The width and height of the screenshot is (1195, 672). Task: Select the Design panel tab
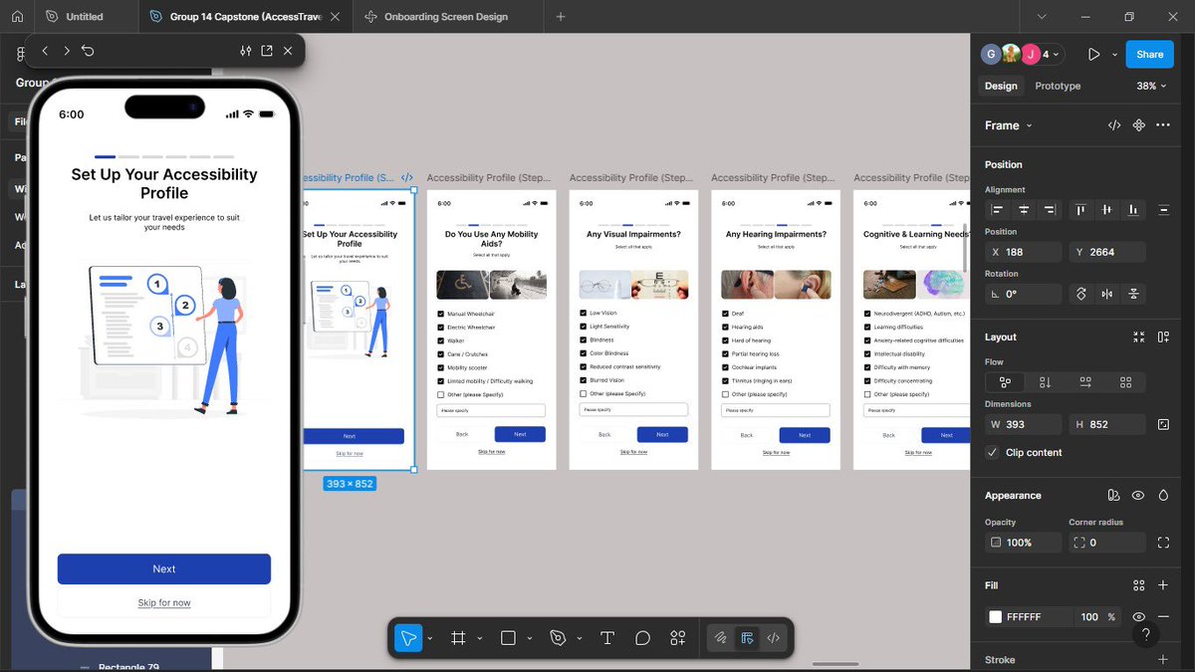pyautogui.click(x=1001, y=87)
